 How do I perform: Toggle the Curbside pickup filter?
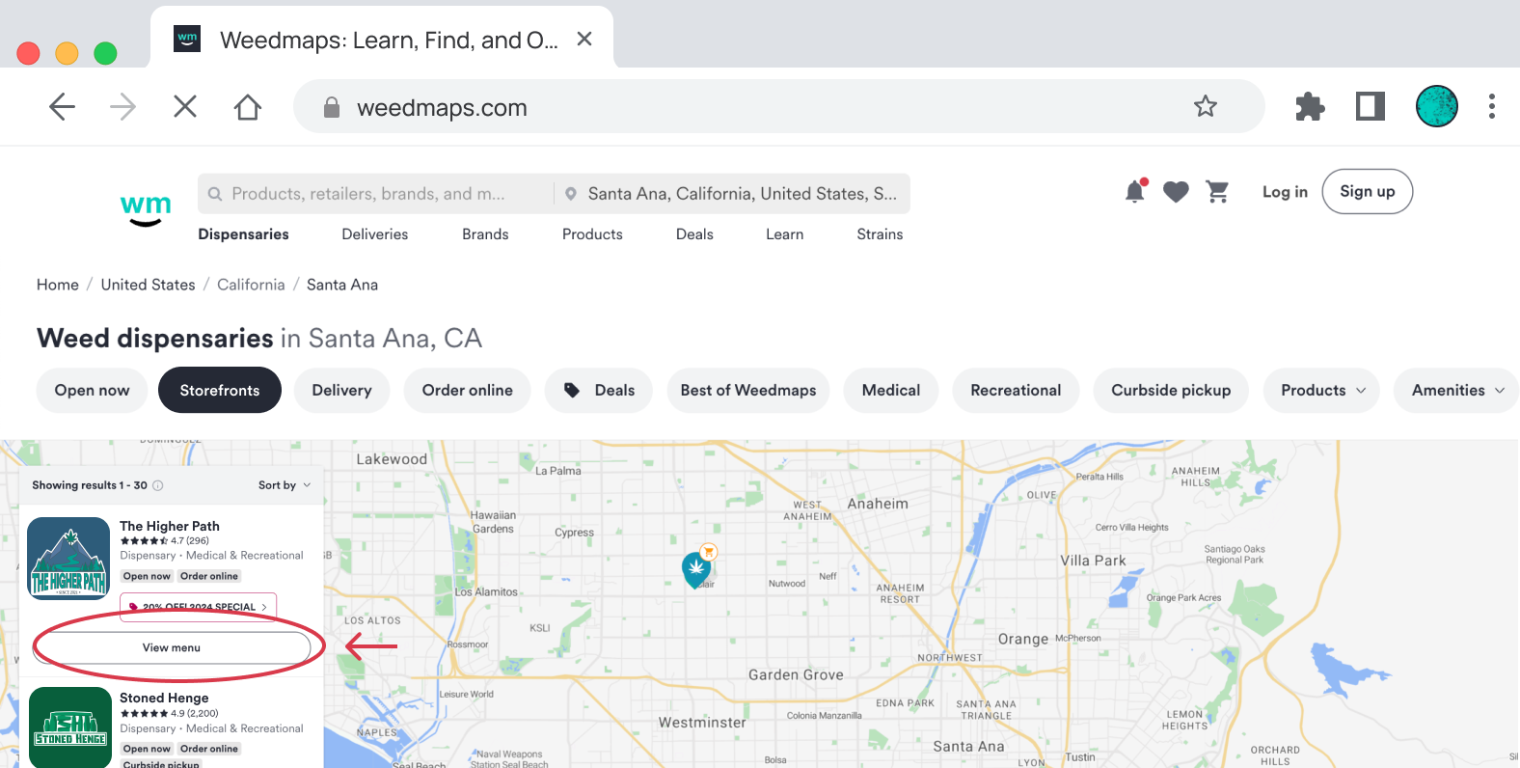pyautogui.click(x=1171, y=390)
